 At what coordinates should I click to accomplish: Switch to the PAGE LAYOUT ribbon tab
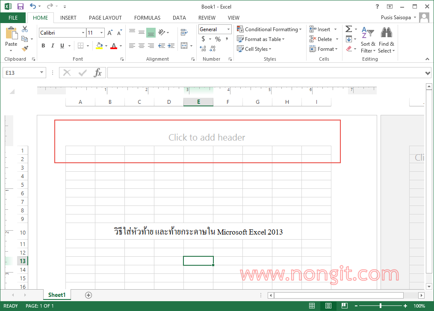pos(105,18)
